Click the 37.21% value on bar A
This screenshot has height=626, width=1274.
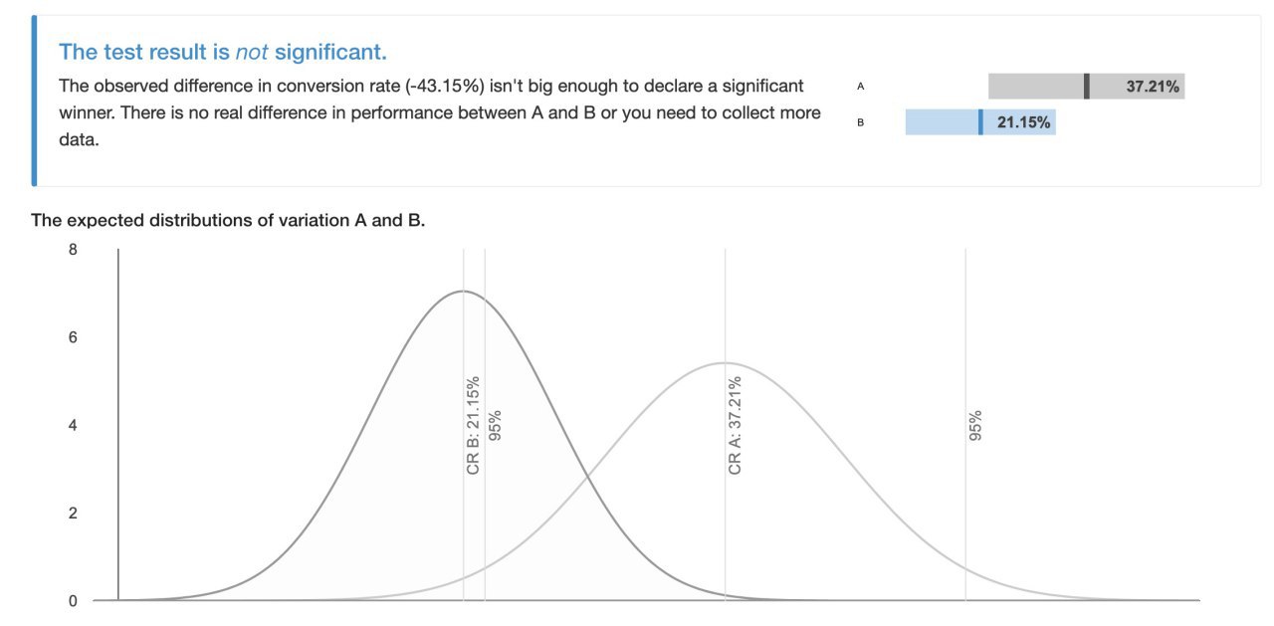[x=1153, y=87]
